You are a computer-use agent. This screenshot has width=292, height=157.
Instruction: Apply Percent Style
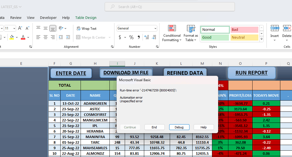pos(131,37)
